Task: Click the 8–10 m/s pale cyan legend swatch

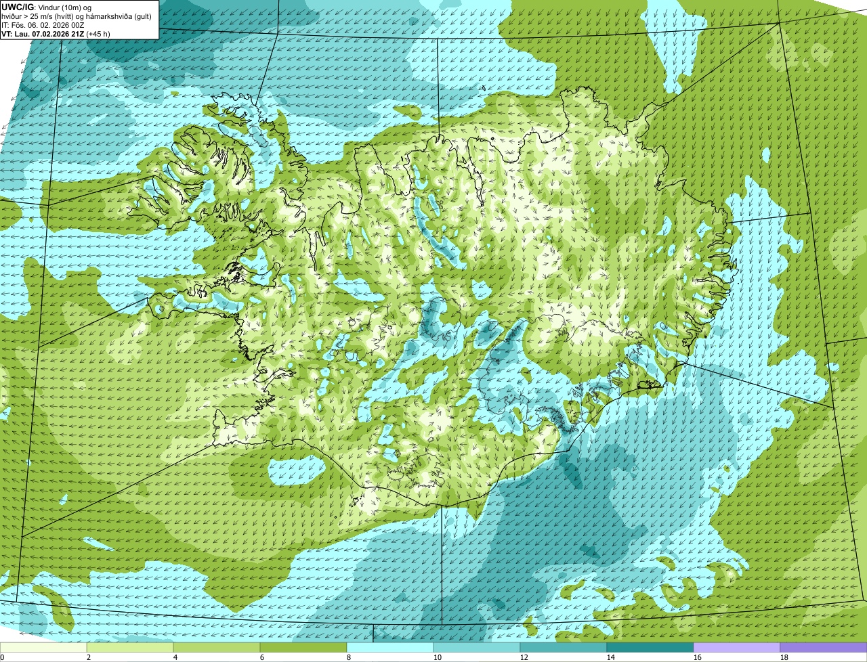Action: (390, 648)
